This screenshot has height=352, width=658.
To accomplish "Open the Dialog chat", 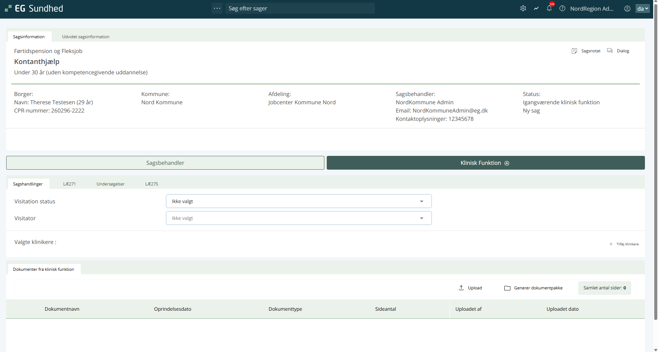I will (618, 51).
